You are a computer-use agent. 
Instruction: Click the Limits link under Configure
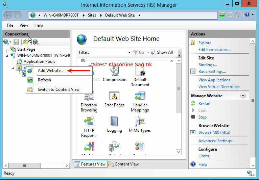pyautogui.click(x=205, y=156)
